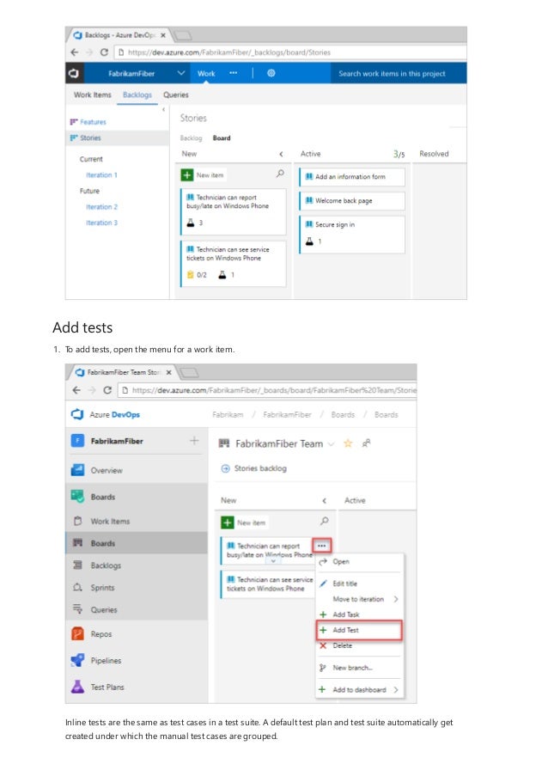This screenshot has width=548, height=776.
Task: Open Backlogs in the sidebar
Action: pos(137,565)
